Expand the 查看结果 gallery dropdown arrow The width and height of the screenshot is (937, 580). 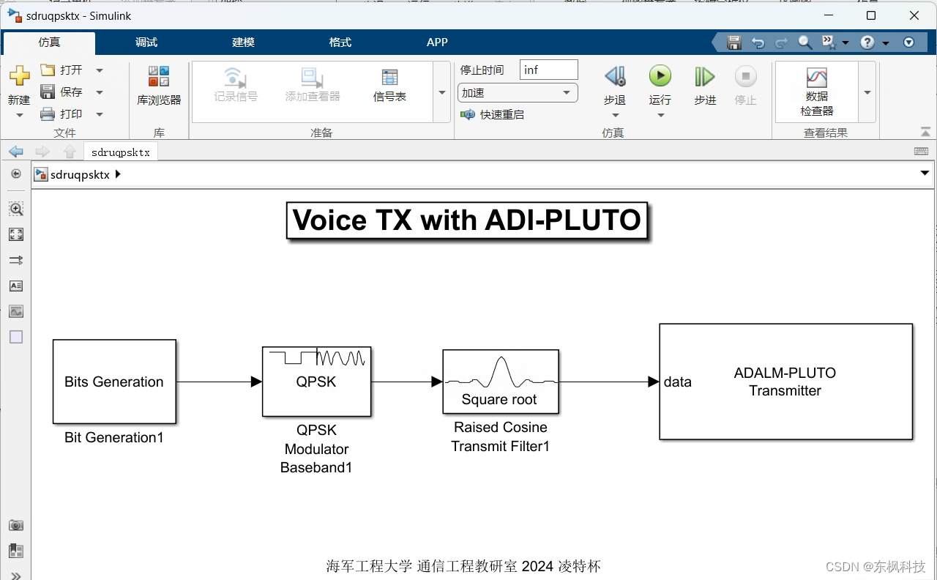867,92
